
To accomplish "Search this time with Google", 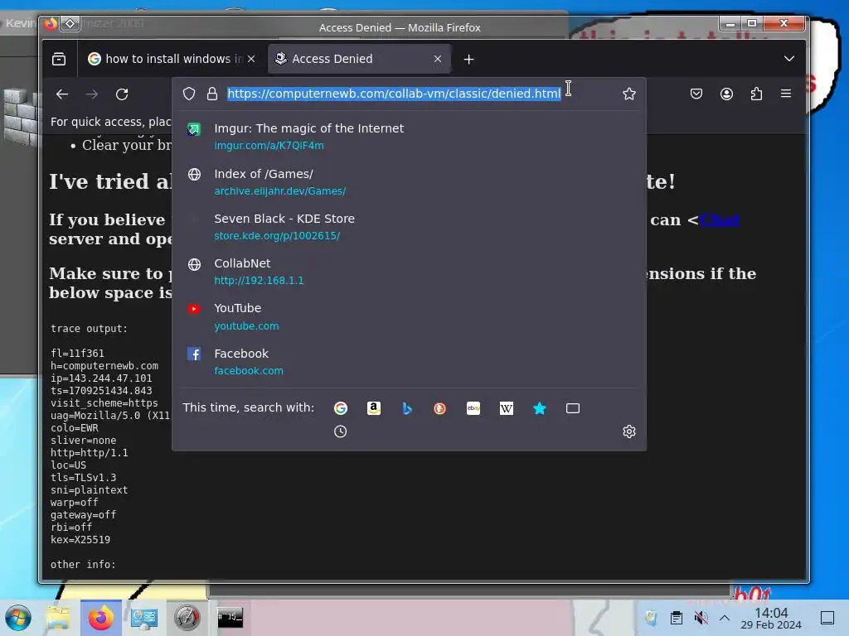I will (341, 408).
